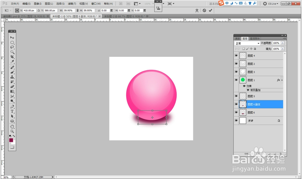Hide layer 图层 6 副本

(236, 104)
